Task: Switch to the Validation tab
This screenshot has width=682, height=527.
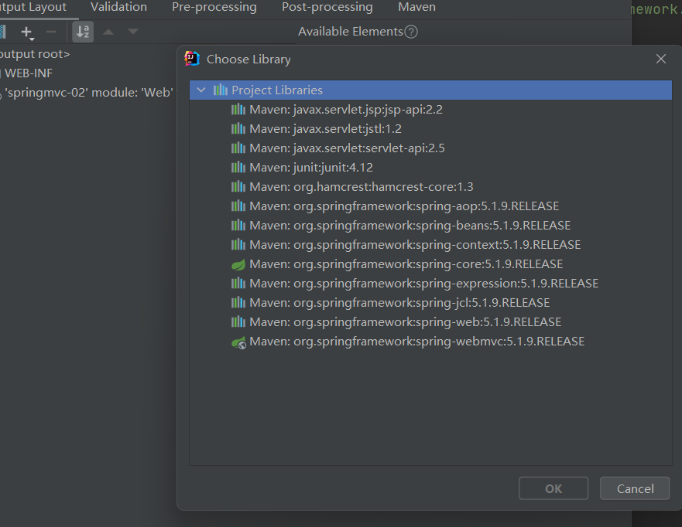Action: (118, 7)
